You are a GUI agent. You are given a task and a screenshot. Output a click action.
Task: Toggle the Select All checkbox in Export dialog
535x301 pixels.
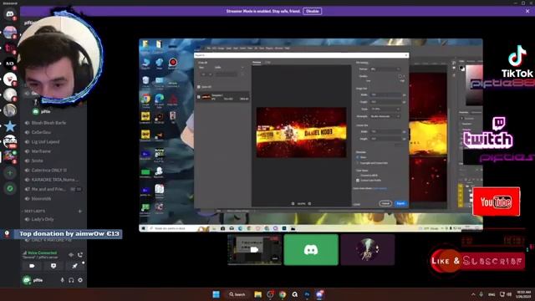tap(199, 87)
